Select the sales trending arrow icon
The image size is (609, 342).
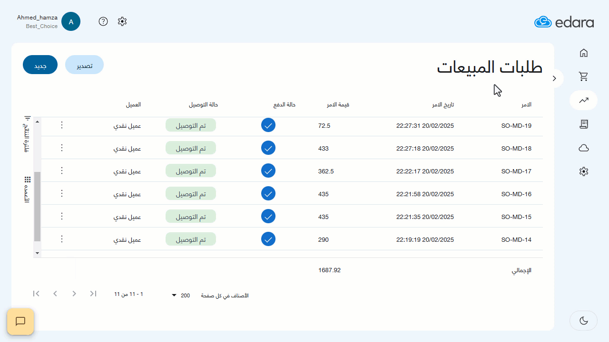click(x=584, y=100)
